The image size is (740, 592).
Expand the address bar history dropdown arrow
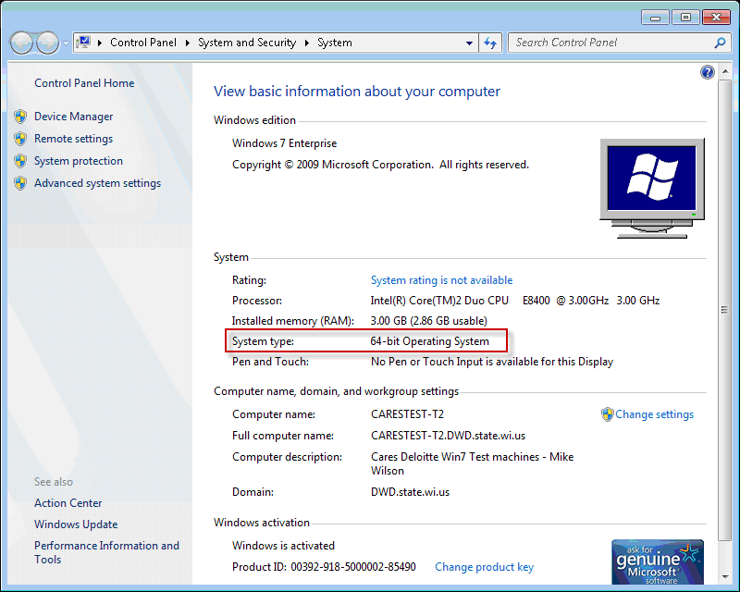(x=469, y=43)
